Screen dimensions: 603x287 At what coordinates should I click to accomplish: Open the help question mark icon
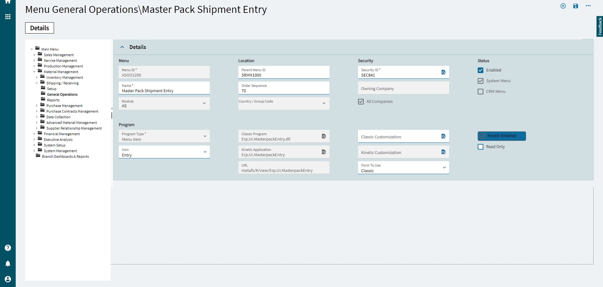8,248
